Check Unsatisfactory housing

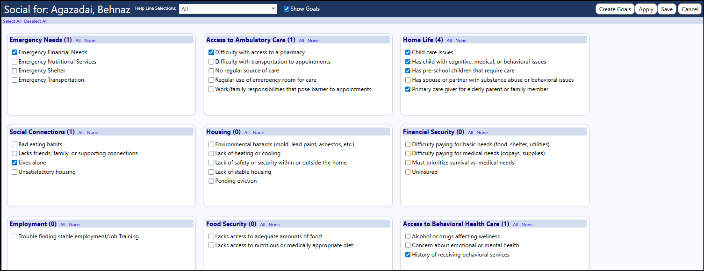tap(14, 172)
